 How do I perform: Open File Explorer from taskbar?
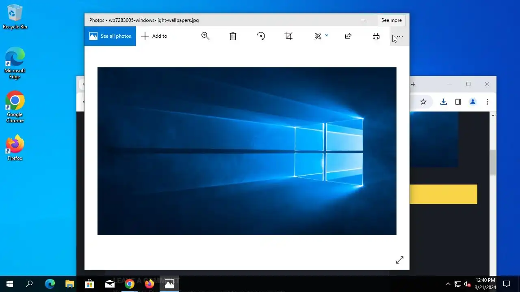pyautogui.click(x=70, y=284)
